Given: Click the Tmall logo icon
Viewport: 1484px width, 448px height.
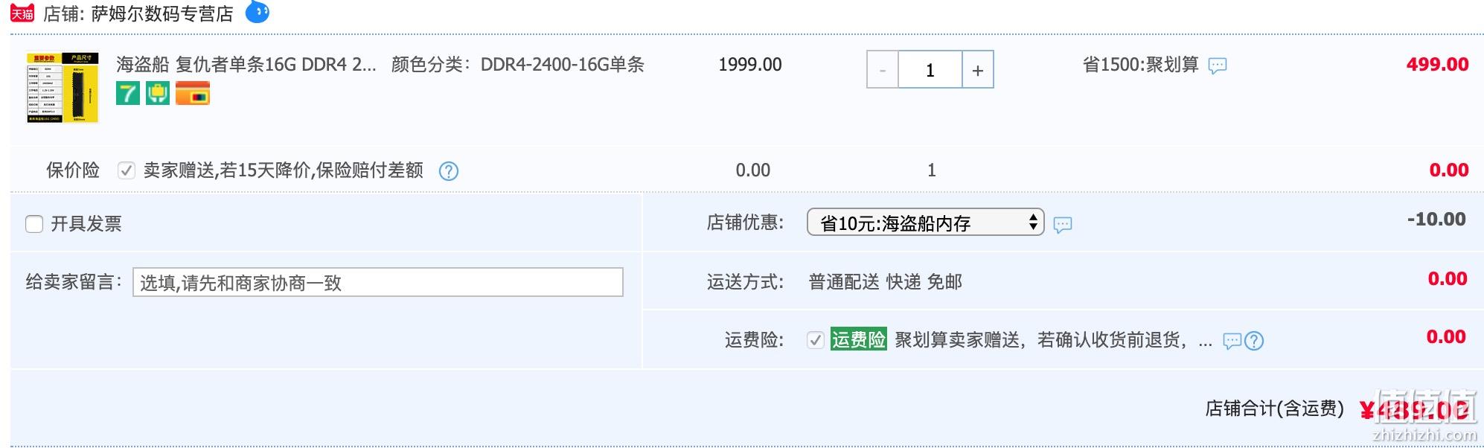Looking at the screenshot, I should click(22, 13).
